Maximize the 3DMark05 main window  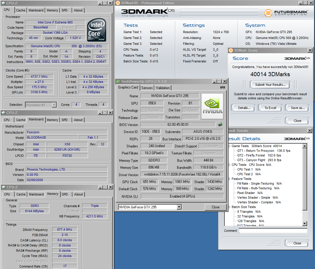[x=306, y=3]
